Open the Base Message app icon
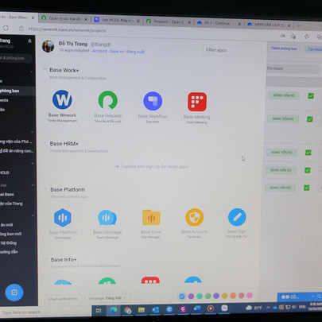Image resolution: width=322 pixels, height=322 pixels. [x=107, y=218]
